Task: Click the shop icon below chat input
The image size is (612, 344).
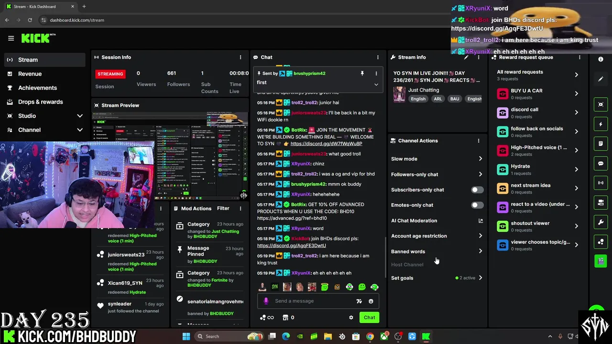Action: [x=285, y=318]
